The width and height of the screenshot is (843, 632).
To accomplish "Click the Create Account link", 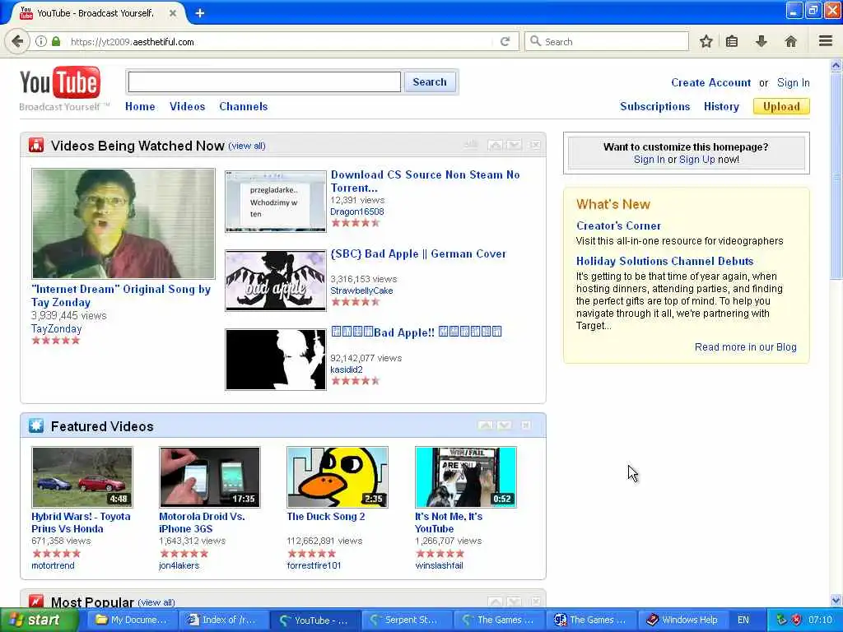I will pos(710,83).
